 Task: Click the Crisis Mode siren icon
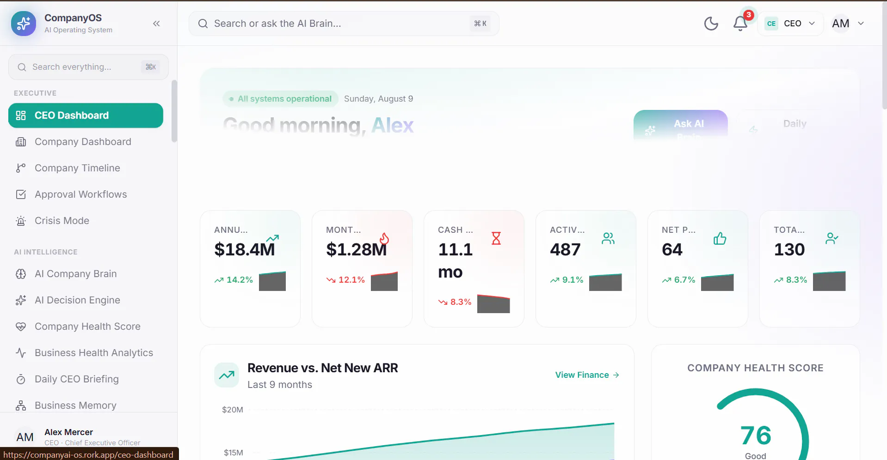coord(21,221)
